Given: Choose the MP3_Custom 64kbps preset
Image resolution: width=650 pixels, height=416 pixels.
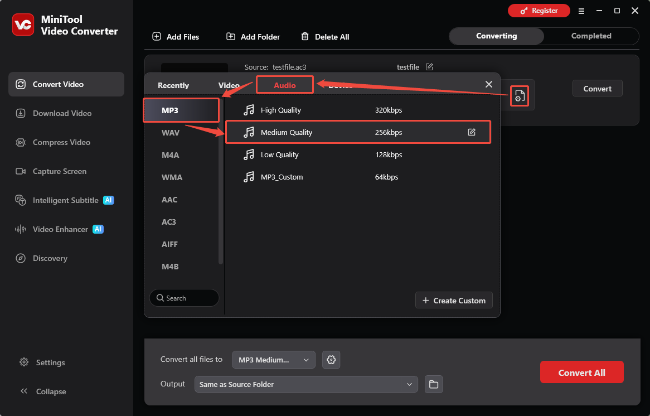Looking at the screenshot, I should coord(358,177).
